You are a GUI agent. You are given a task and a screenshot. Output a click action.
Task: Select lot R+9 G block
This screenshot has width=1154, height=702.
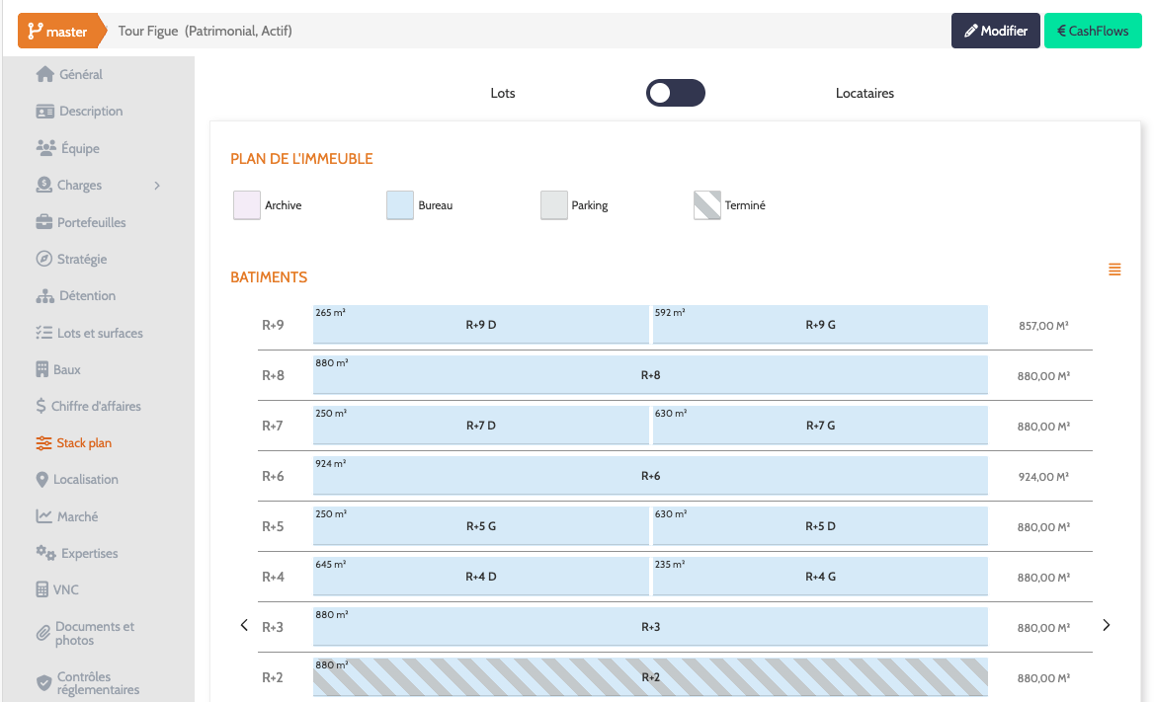(x=820, y=325)
